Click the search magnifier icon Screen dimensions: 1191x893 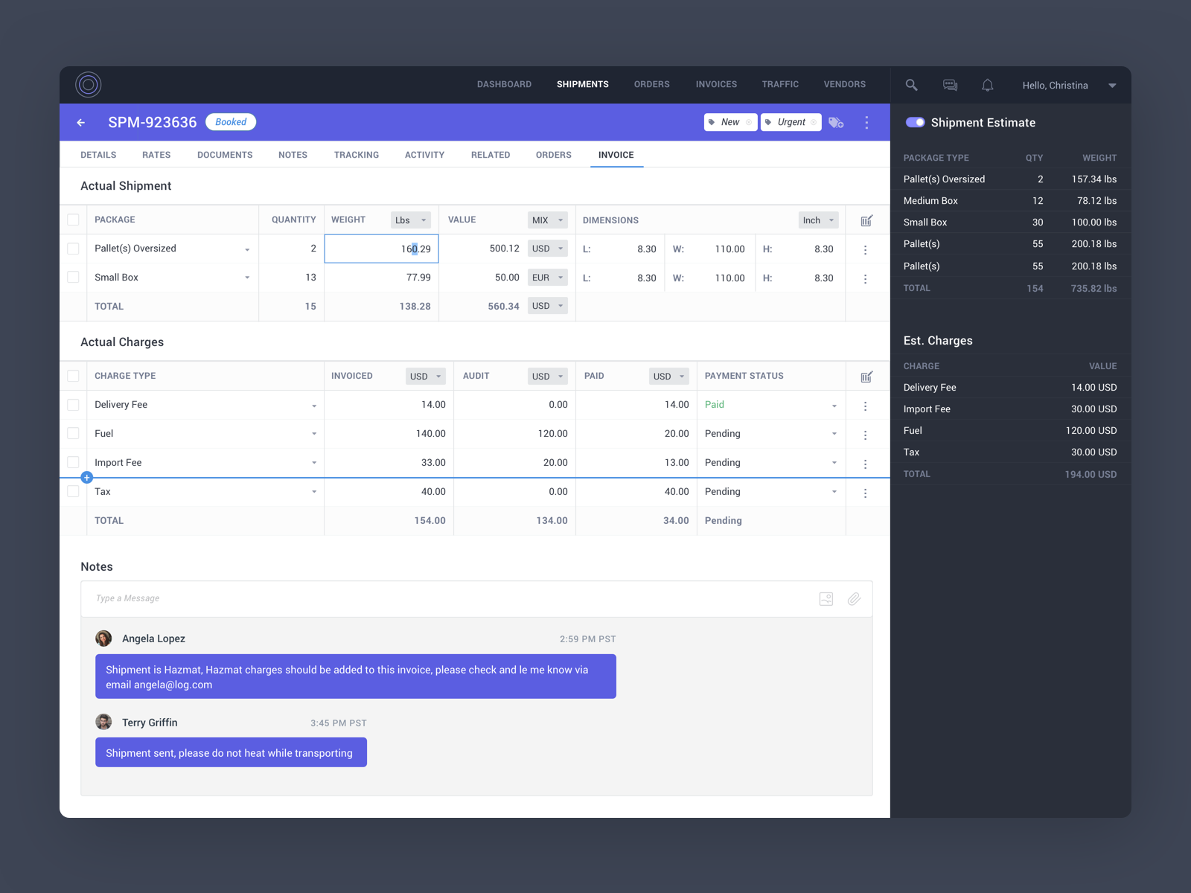(x=911, y=85)
